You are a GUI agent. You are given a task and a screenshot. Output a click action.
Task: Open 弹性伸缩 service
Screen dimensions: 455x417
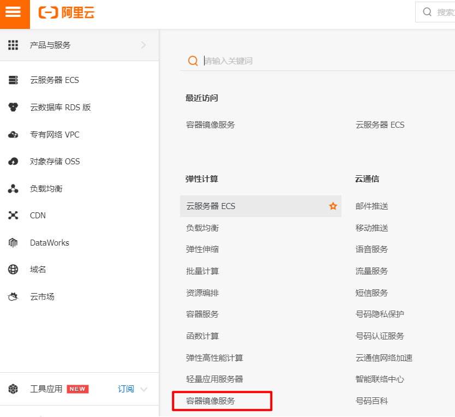[202, 249]
